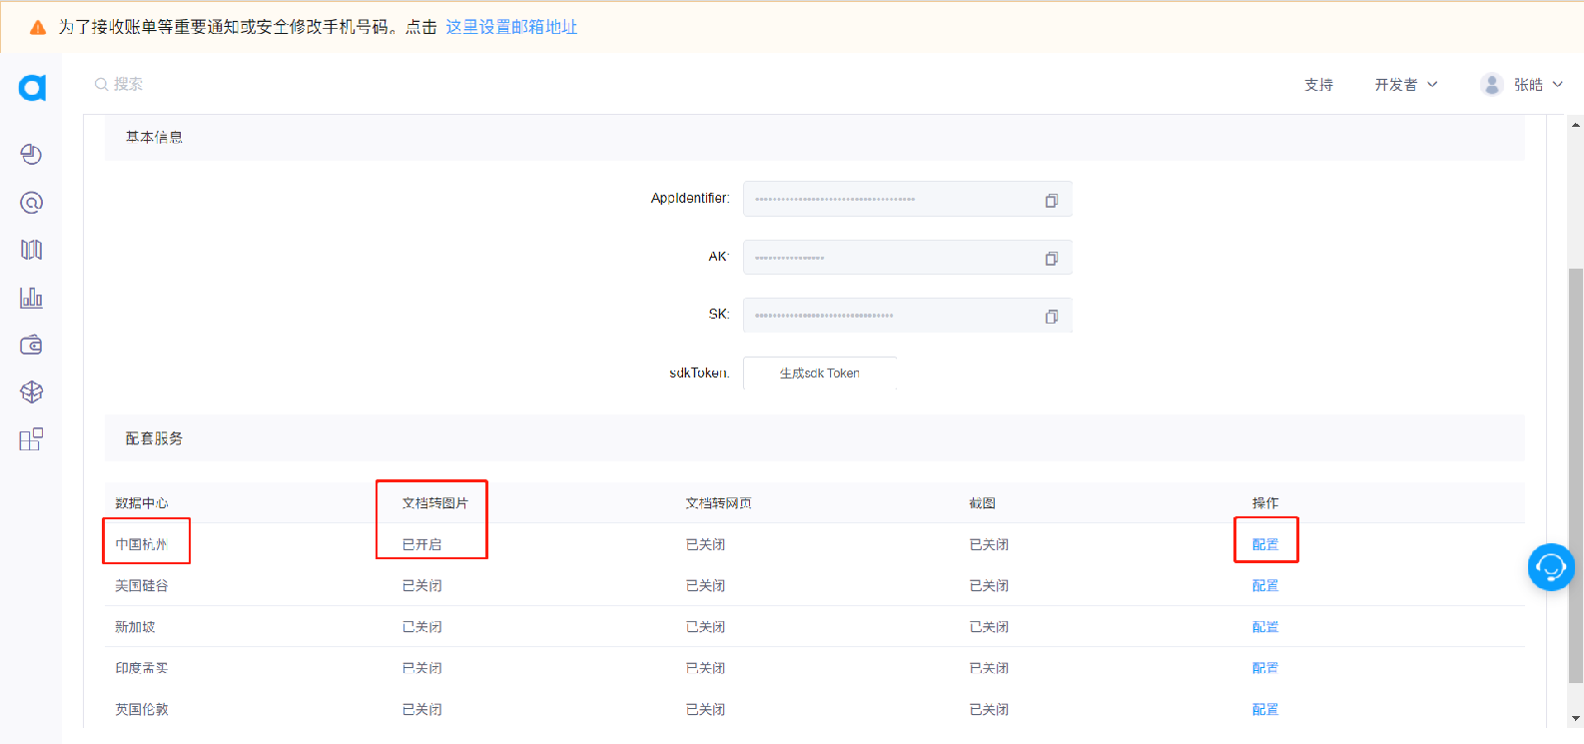Click the 配套服务 section heading
The width and height of the screenshot is (1584, 744).
point(154,438)
